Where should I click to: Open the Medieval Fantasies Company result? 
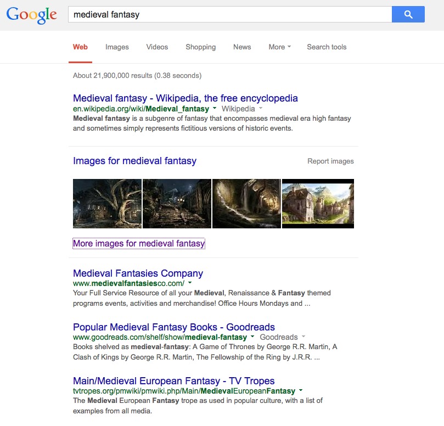(x=138, y=273)
